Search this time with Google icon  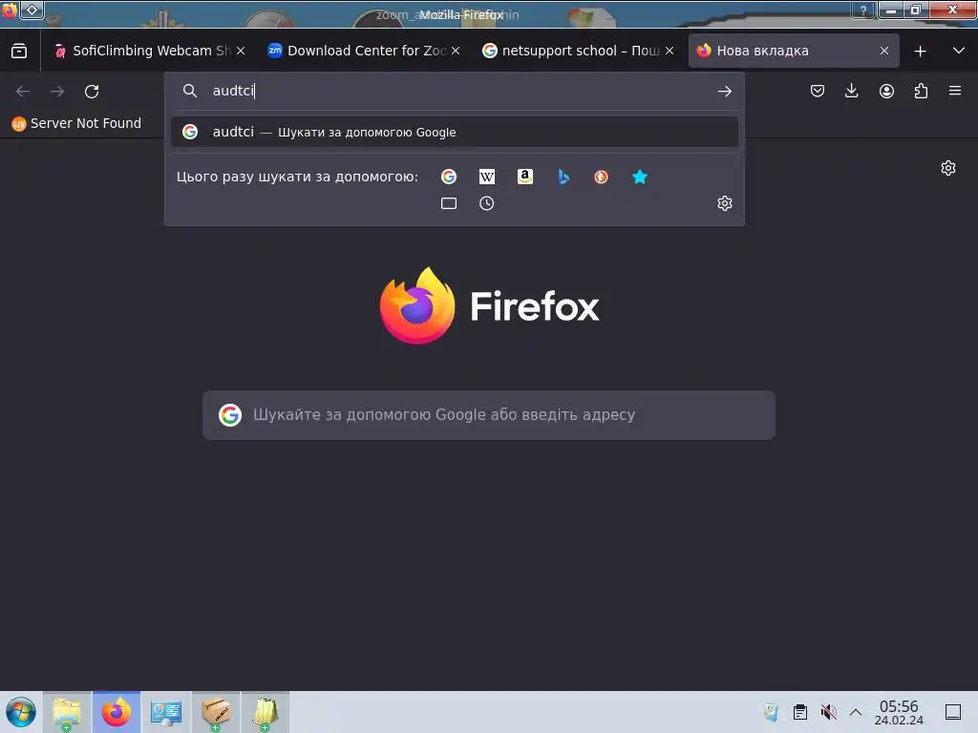click(449, 177)
